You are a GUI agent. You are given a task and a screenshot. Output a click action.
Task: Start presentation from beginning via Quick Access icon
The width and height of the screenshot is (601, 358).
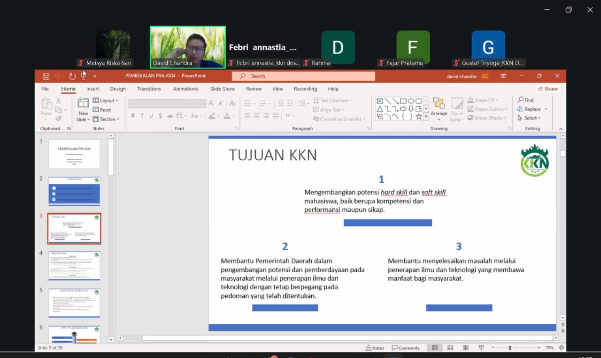pyautogui.click(x=84, y=76)
